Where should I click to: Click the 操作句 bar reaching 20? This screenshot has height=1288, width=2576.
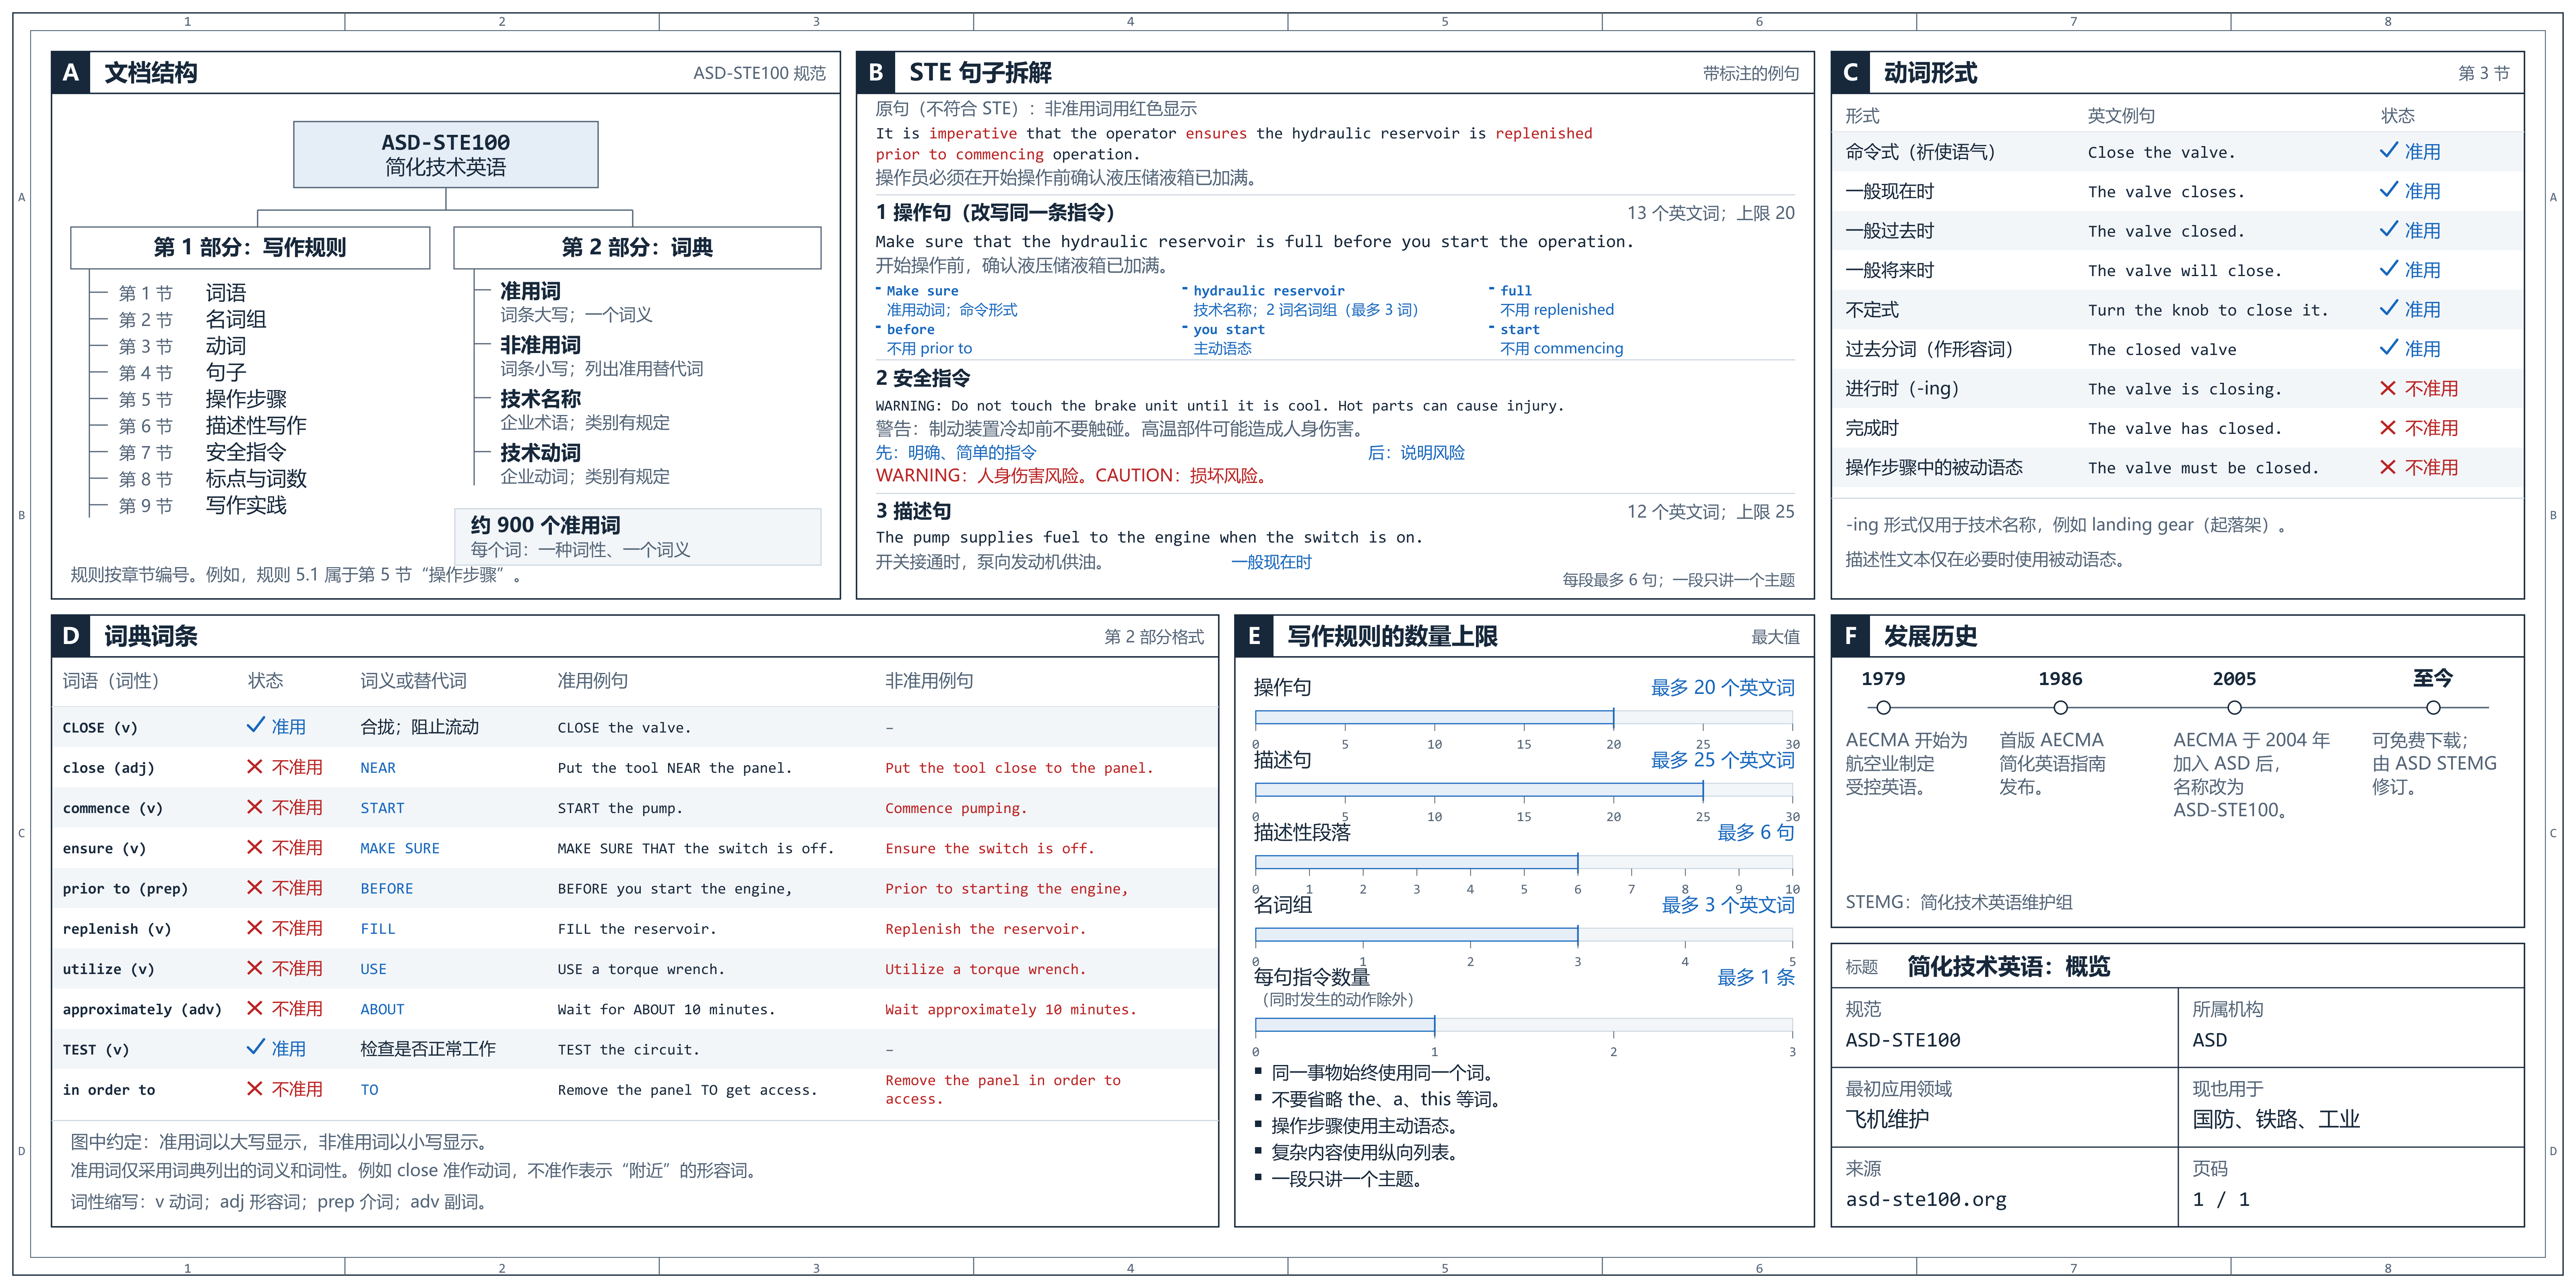[x=1434, y=717]
